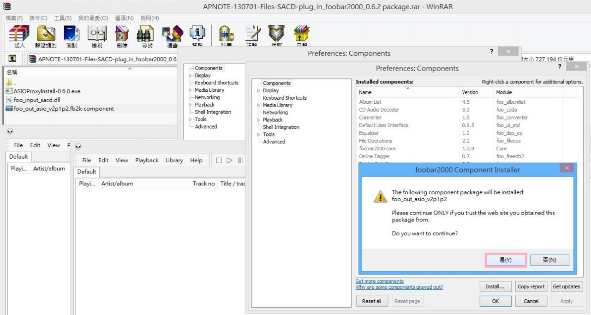
Task: Click the Get updates button
Action: [x=567, y=286]
